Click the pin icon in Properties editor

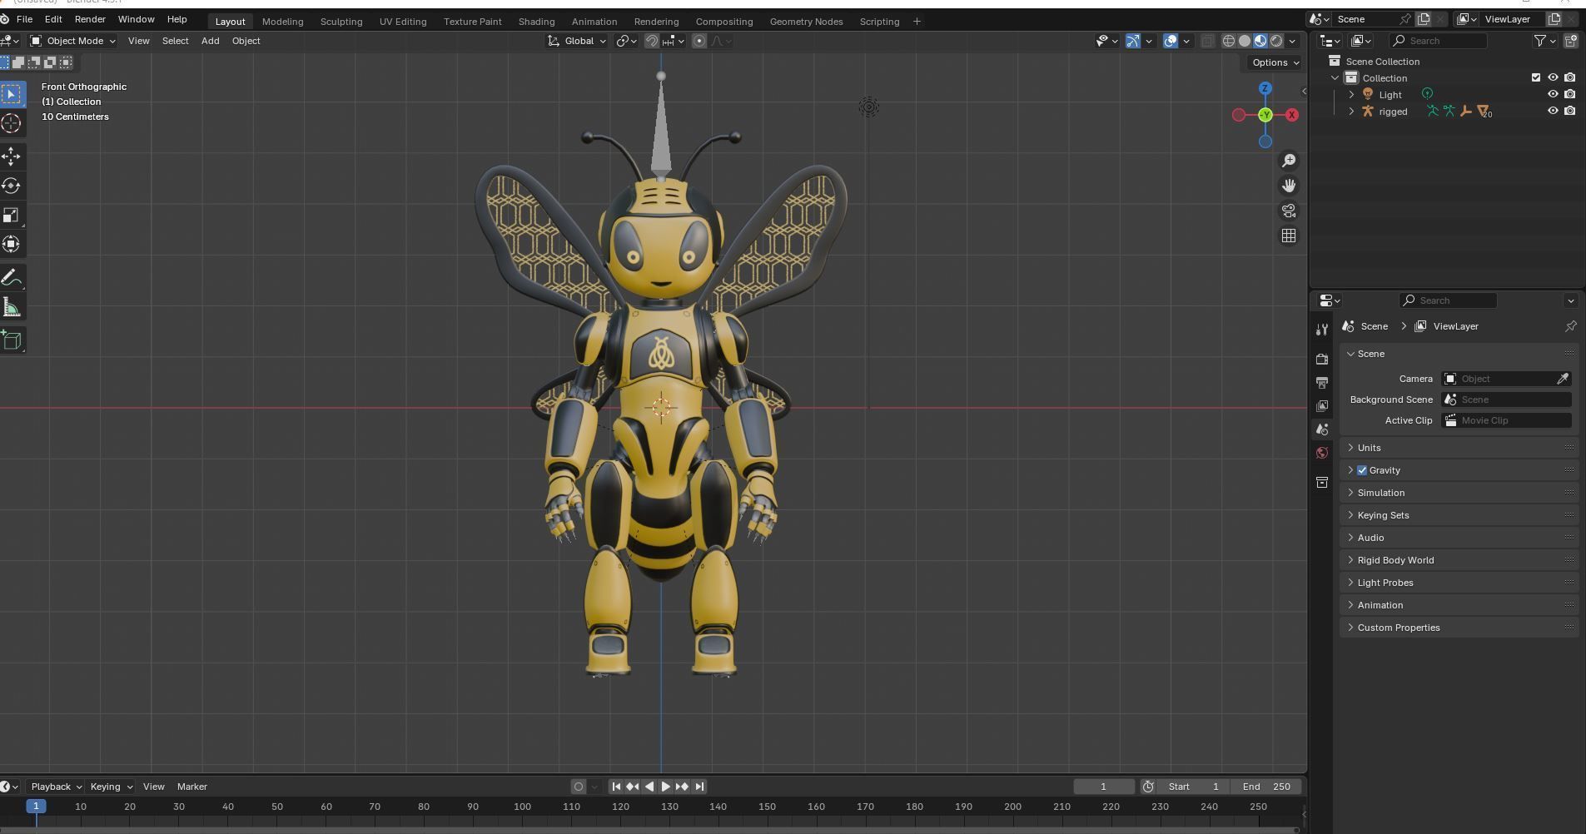click(1570, 326)
